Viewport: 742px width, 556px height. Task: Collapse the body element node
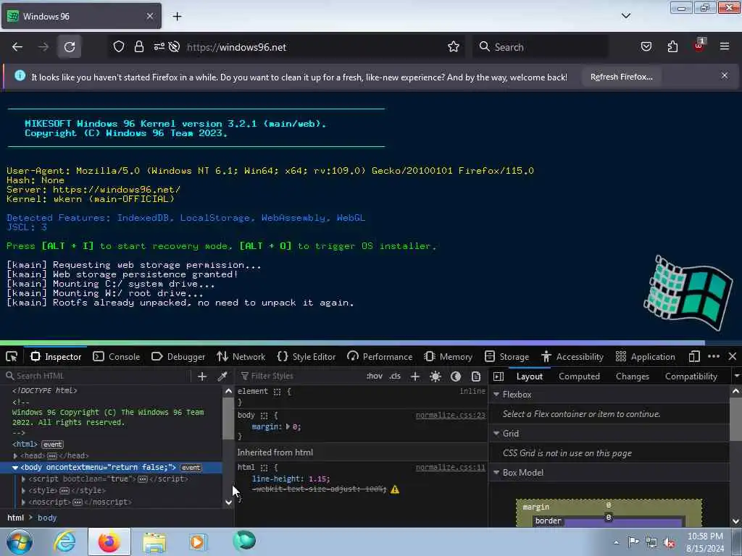(x=15, y=468)
